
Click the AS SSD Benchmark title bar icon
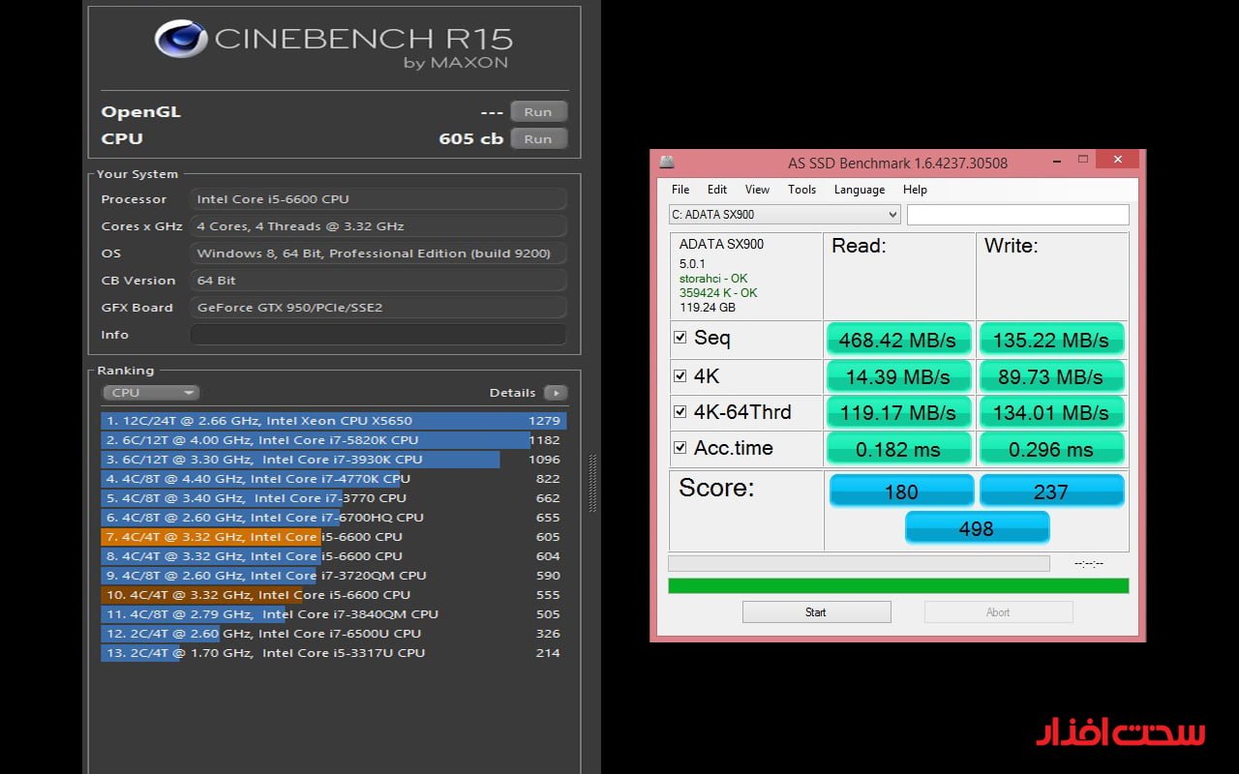[666, 163]
